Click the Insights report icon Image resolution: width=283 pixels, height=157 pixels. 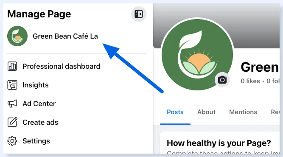[12, 85]
